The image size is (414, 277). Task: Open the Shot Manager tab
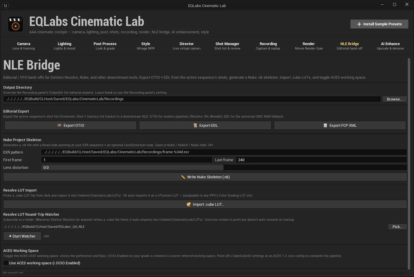pyautogui.click(x=227, y=46)
